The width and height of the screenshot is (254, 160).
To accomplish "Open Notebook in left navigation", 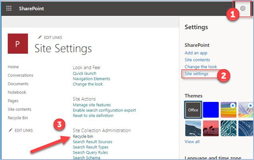I will [17, 92].
